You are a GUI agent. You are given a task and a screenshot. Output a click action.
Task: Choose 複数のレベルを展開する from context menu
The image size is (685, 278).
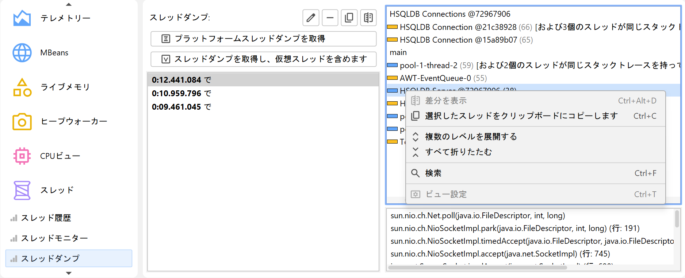coord(471,137)
